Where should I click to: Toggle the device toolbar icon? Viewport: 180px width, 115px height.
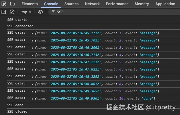(x=12, y=4)
